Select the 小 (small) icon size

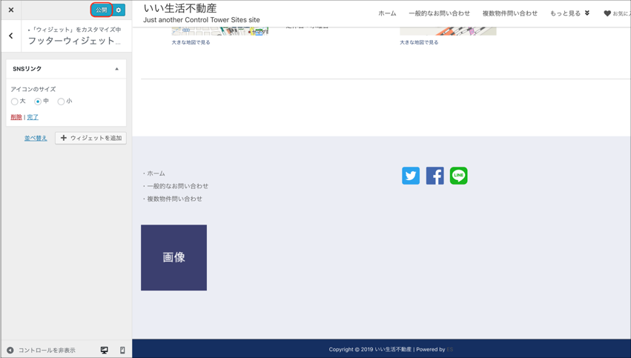coord(61,102)
